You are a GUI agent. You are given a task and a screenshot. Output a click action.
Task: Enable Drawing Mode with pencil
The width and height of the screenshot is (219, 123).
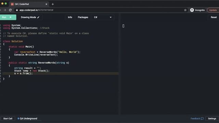[30, 17]
